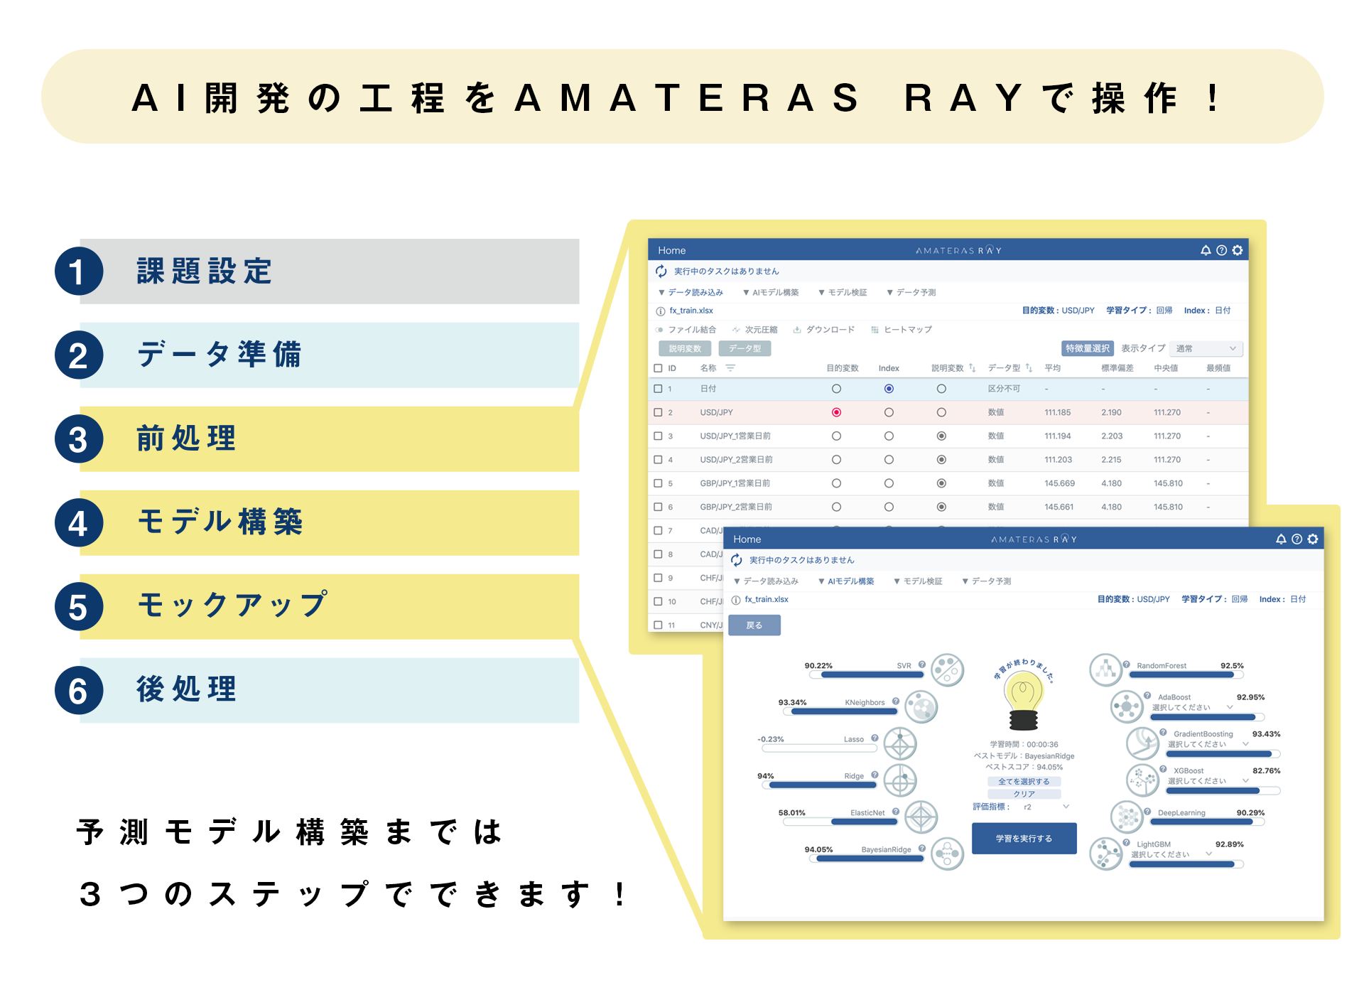Select the DeepLearning network icon

pos(1127,817)
